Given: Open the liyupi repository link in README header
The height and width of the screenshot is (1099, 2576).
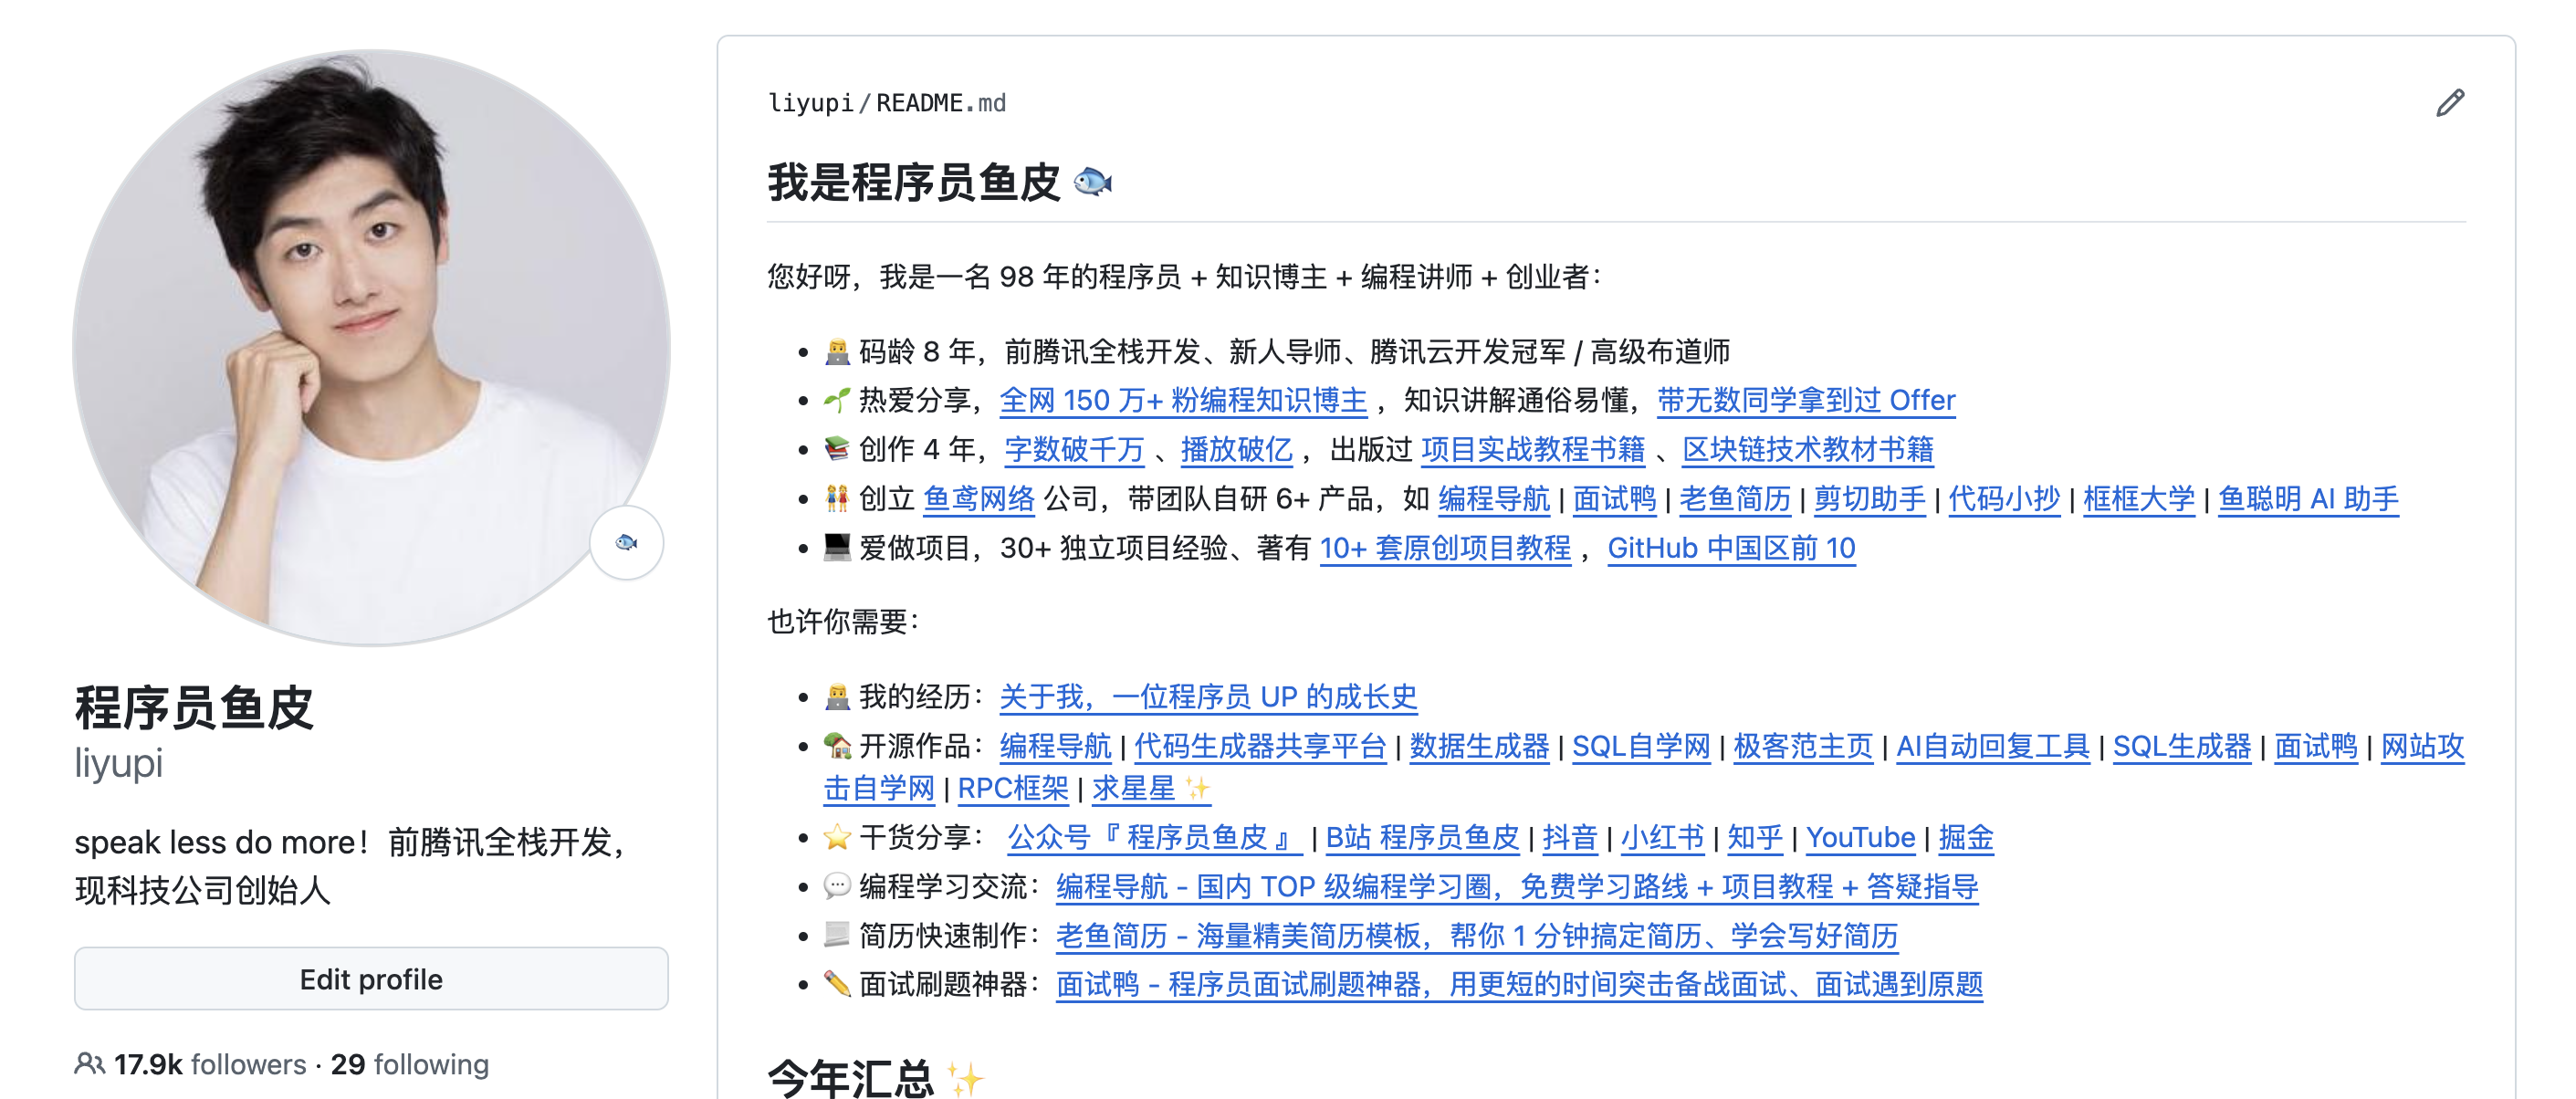Looking at the screenshot, I should 810,103.
